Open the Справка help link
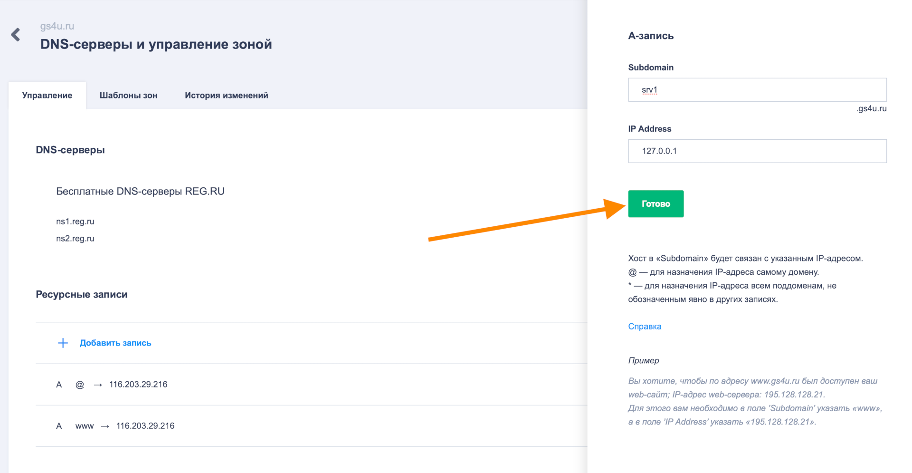 tap(644, 327)
